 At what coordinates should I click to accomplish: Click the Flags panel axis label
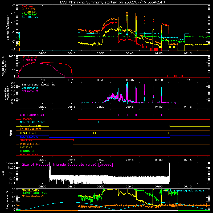[x=11, y=133]
